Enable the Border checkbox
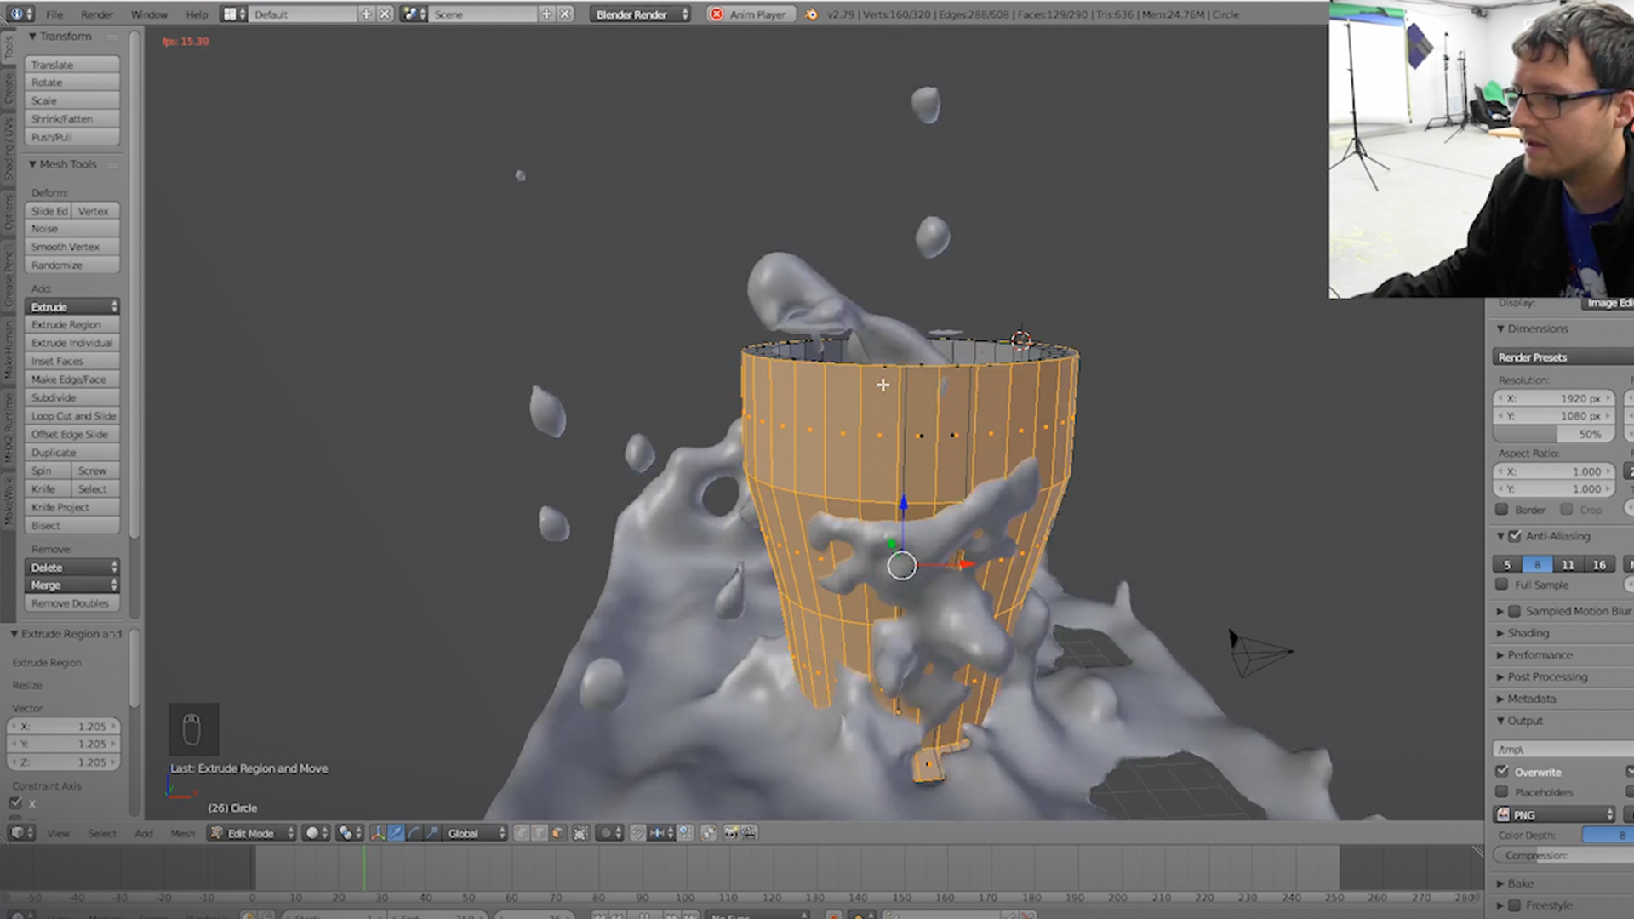This screenshot has height=919, width=1634. [x=1502, y=510]
